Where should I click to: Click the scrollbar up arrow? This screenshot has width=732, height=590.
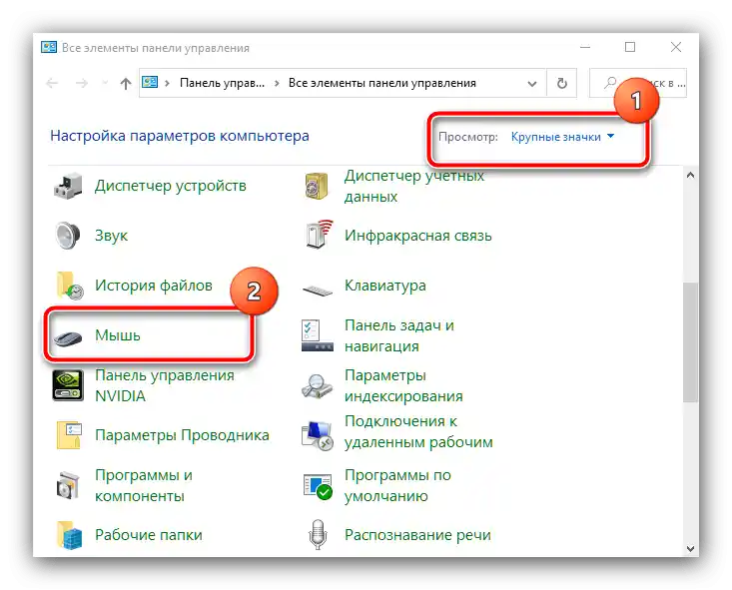point(690,176)
